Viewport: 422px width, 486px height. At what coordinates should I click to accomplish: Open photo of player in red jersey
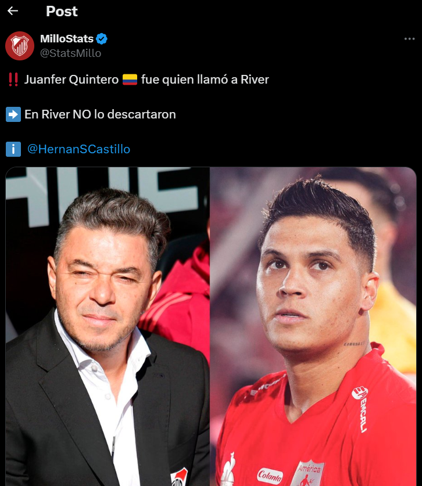[x=313, y=326]
